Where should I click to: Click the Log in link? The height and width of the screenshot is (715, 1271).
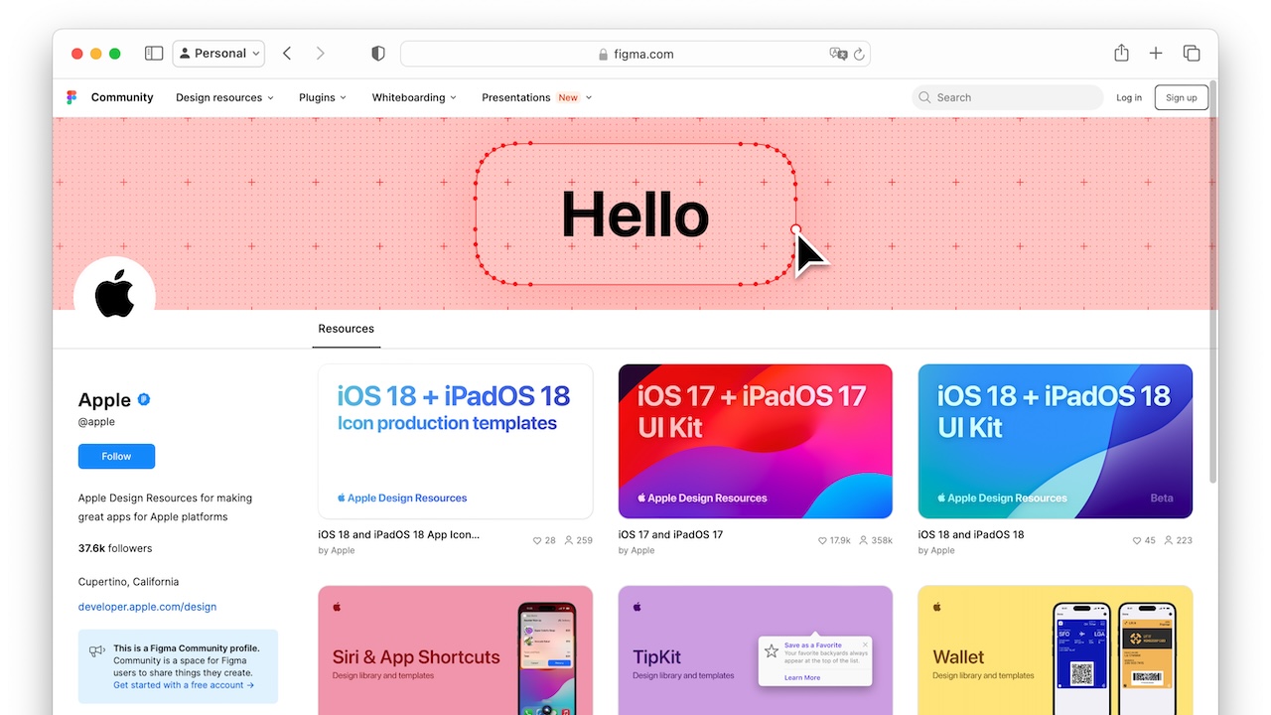point(1129,97)
